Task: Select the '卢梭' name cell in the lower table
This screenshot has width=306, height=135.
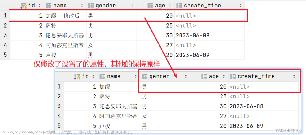Action: 119,126
